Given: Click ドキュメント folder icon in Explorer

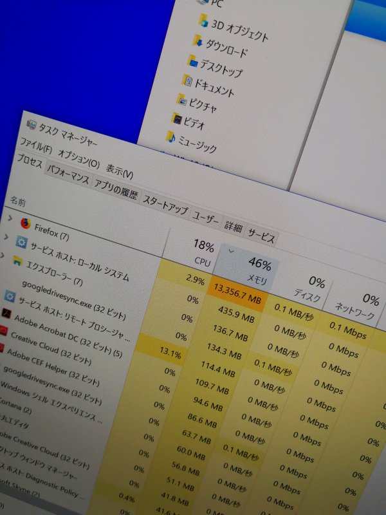Looking at the screenshot, I should pyautogui.click(x=187, y=80).
